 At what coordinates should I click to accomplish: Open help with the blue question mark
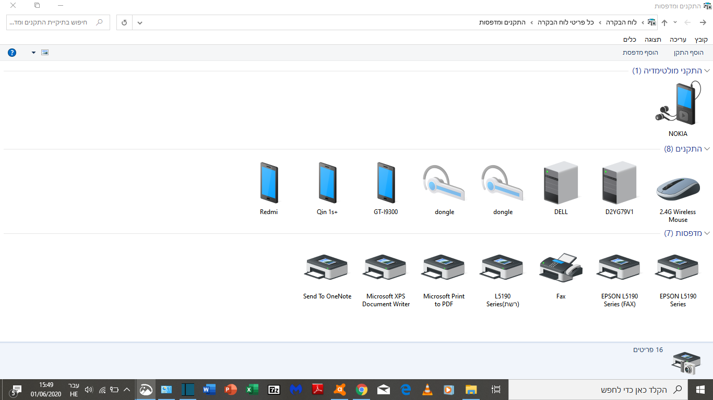[12, 53]
